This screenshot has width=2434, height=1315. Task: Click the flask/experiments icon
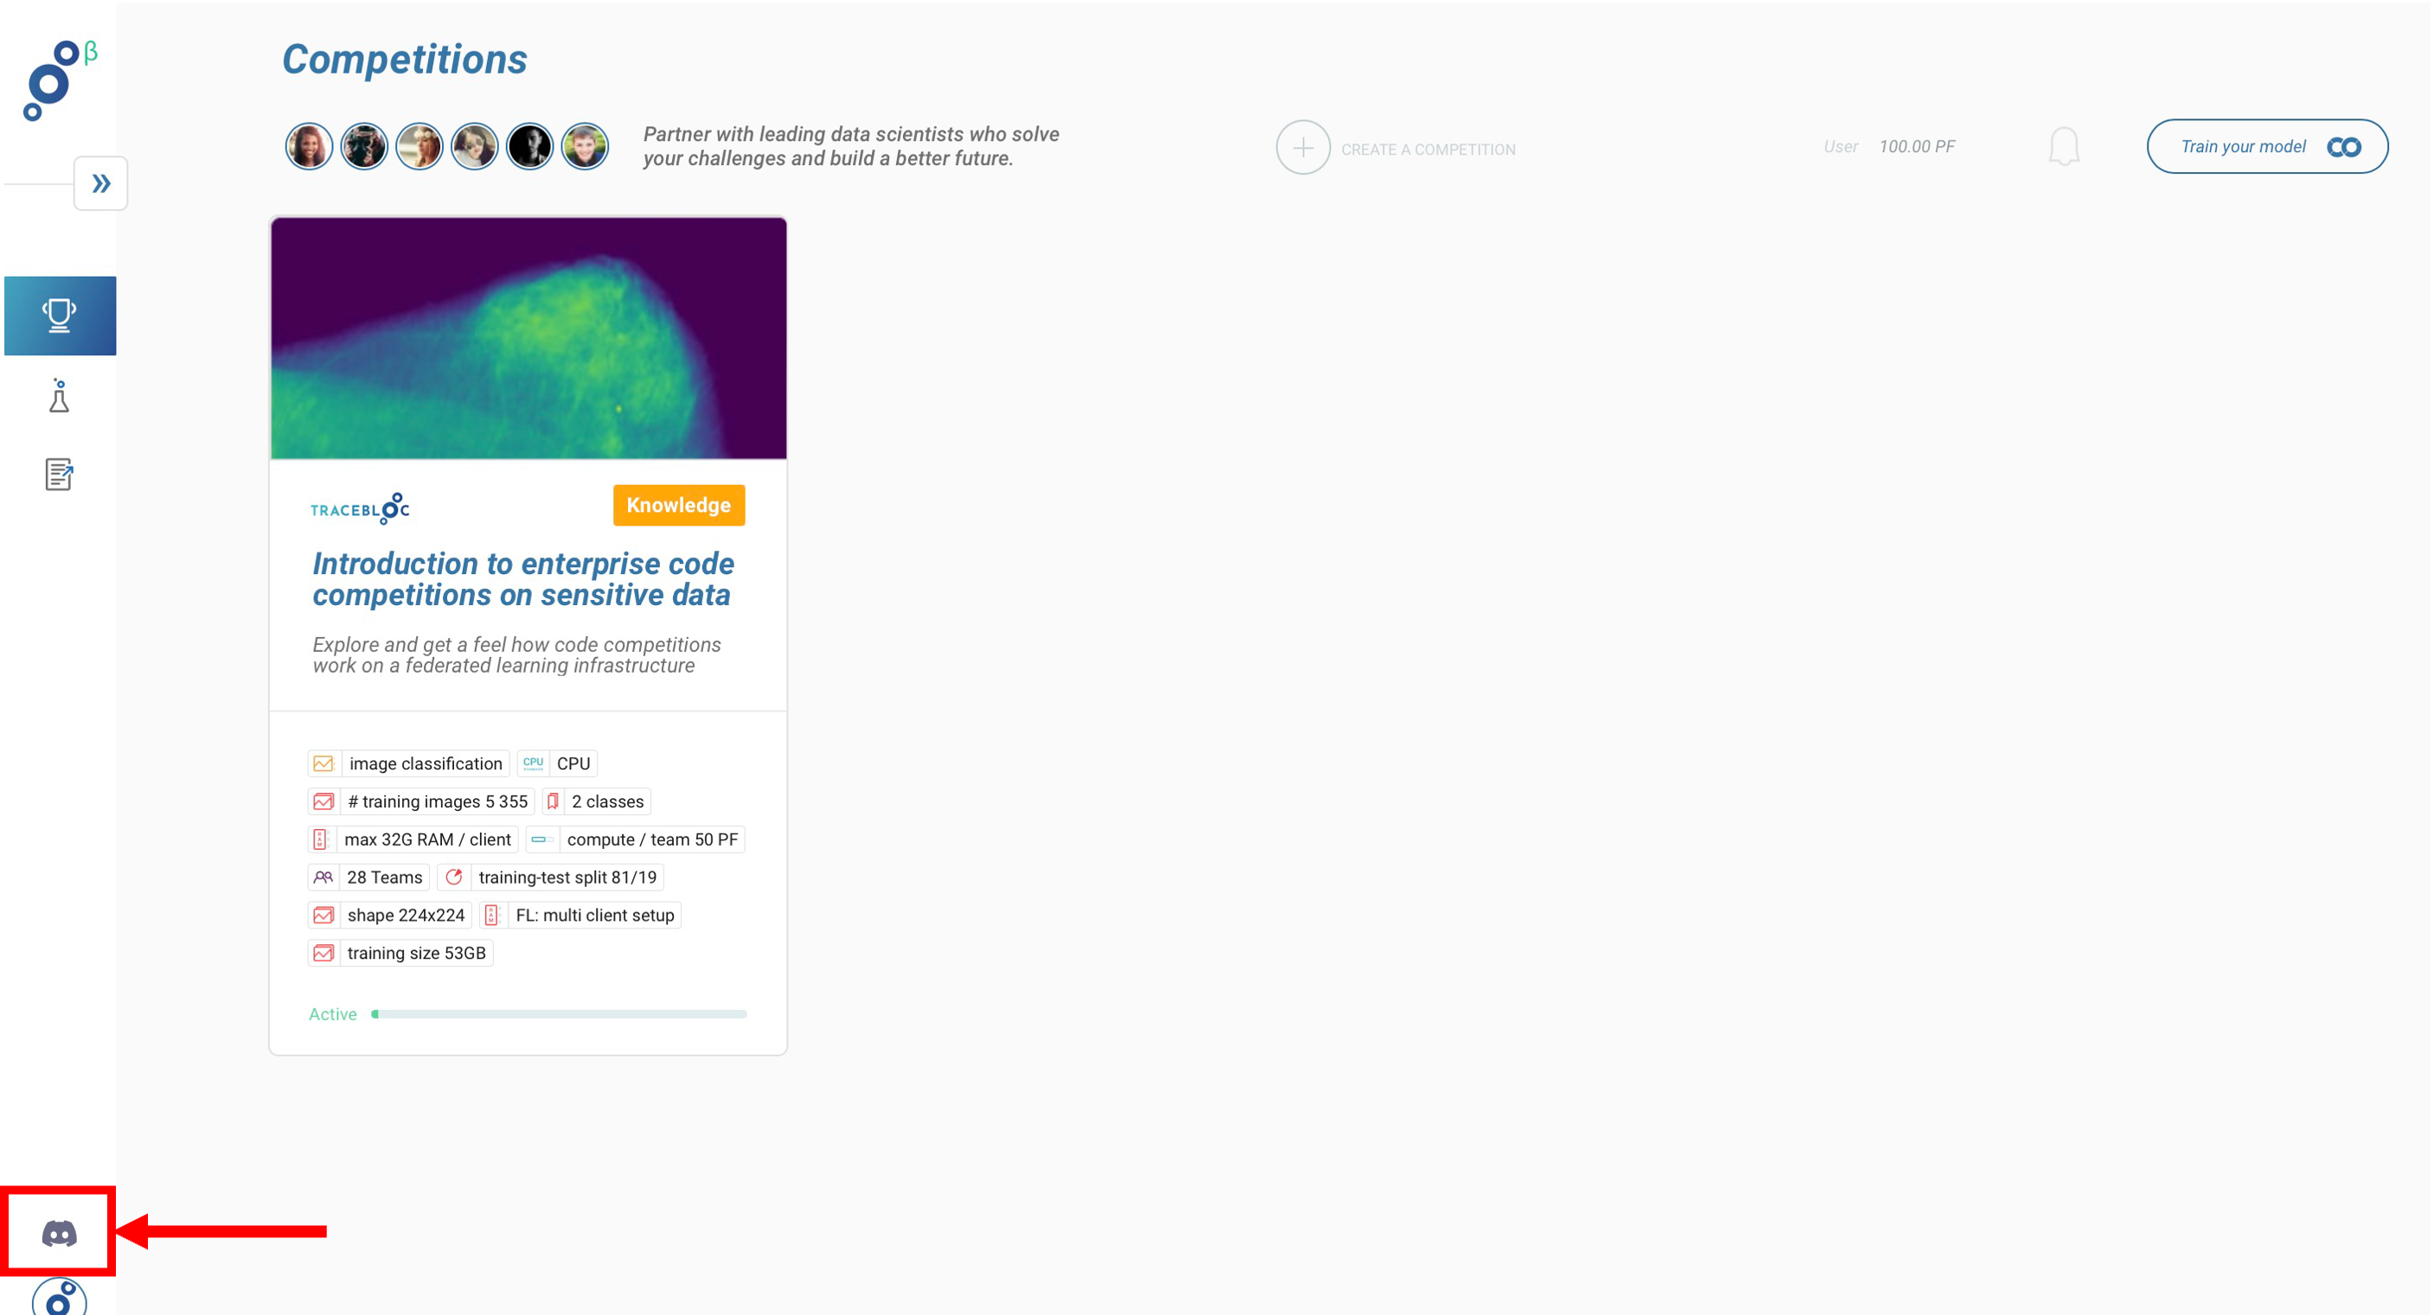pos(60,397)
